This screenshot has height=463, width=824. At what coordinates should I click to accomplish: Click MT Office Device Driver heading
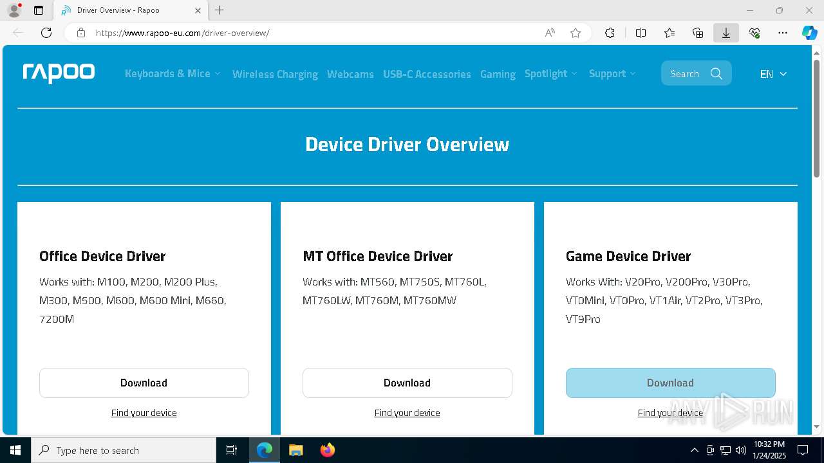click(x=377, y=256)
